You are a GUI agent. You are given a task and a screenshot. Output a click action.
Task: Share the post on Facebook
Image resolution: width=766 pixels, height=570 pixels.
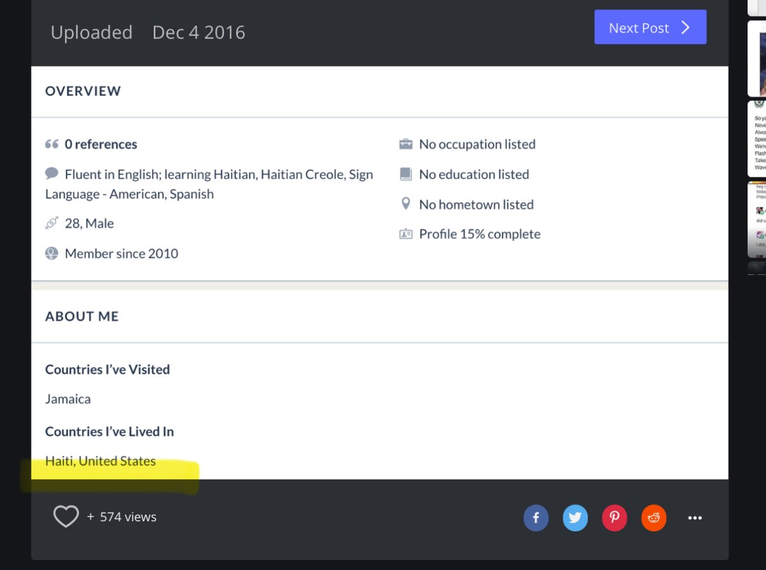tap(536, 518)
